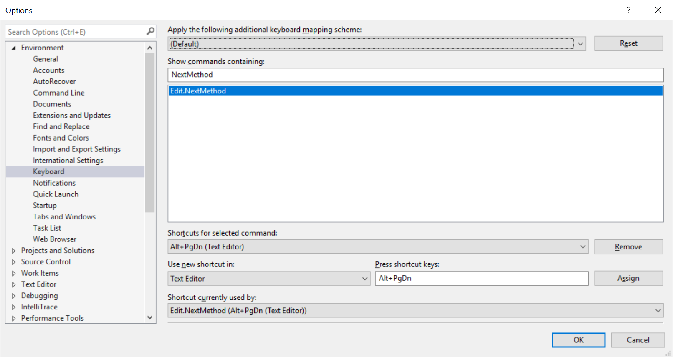
Task: Open the 'Shortcut currently used by' dropdown
Action: coord(658,311)
